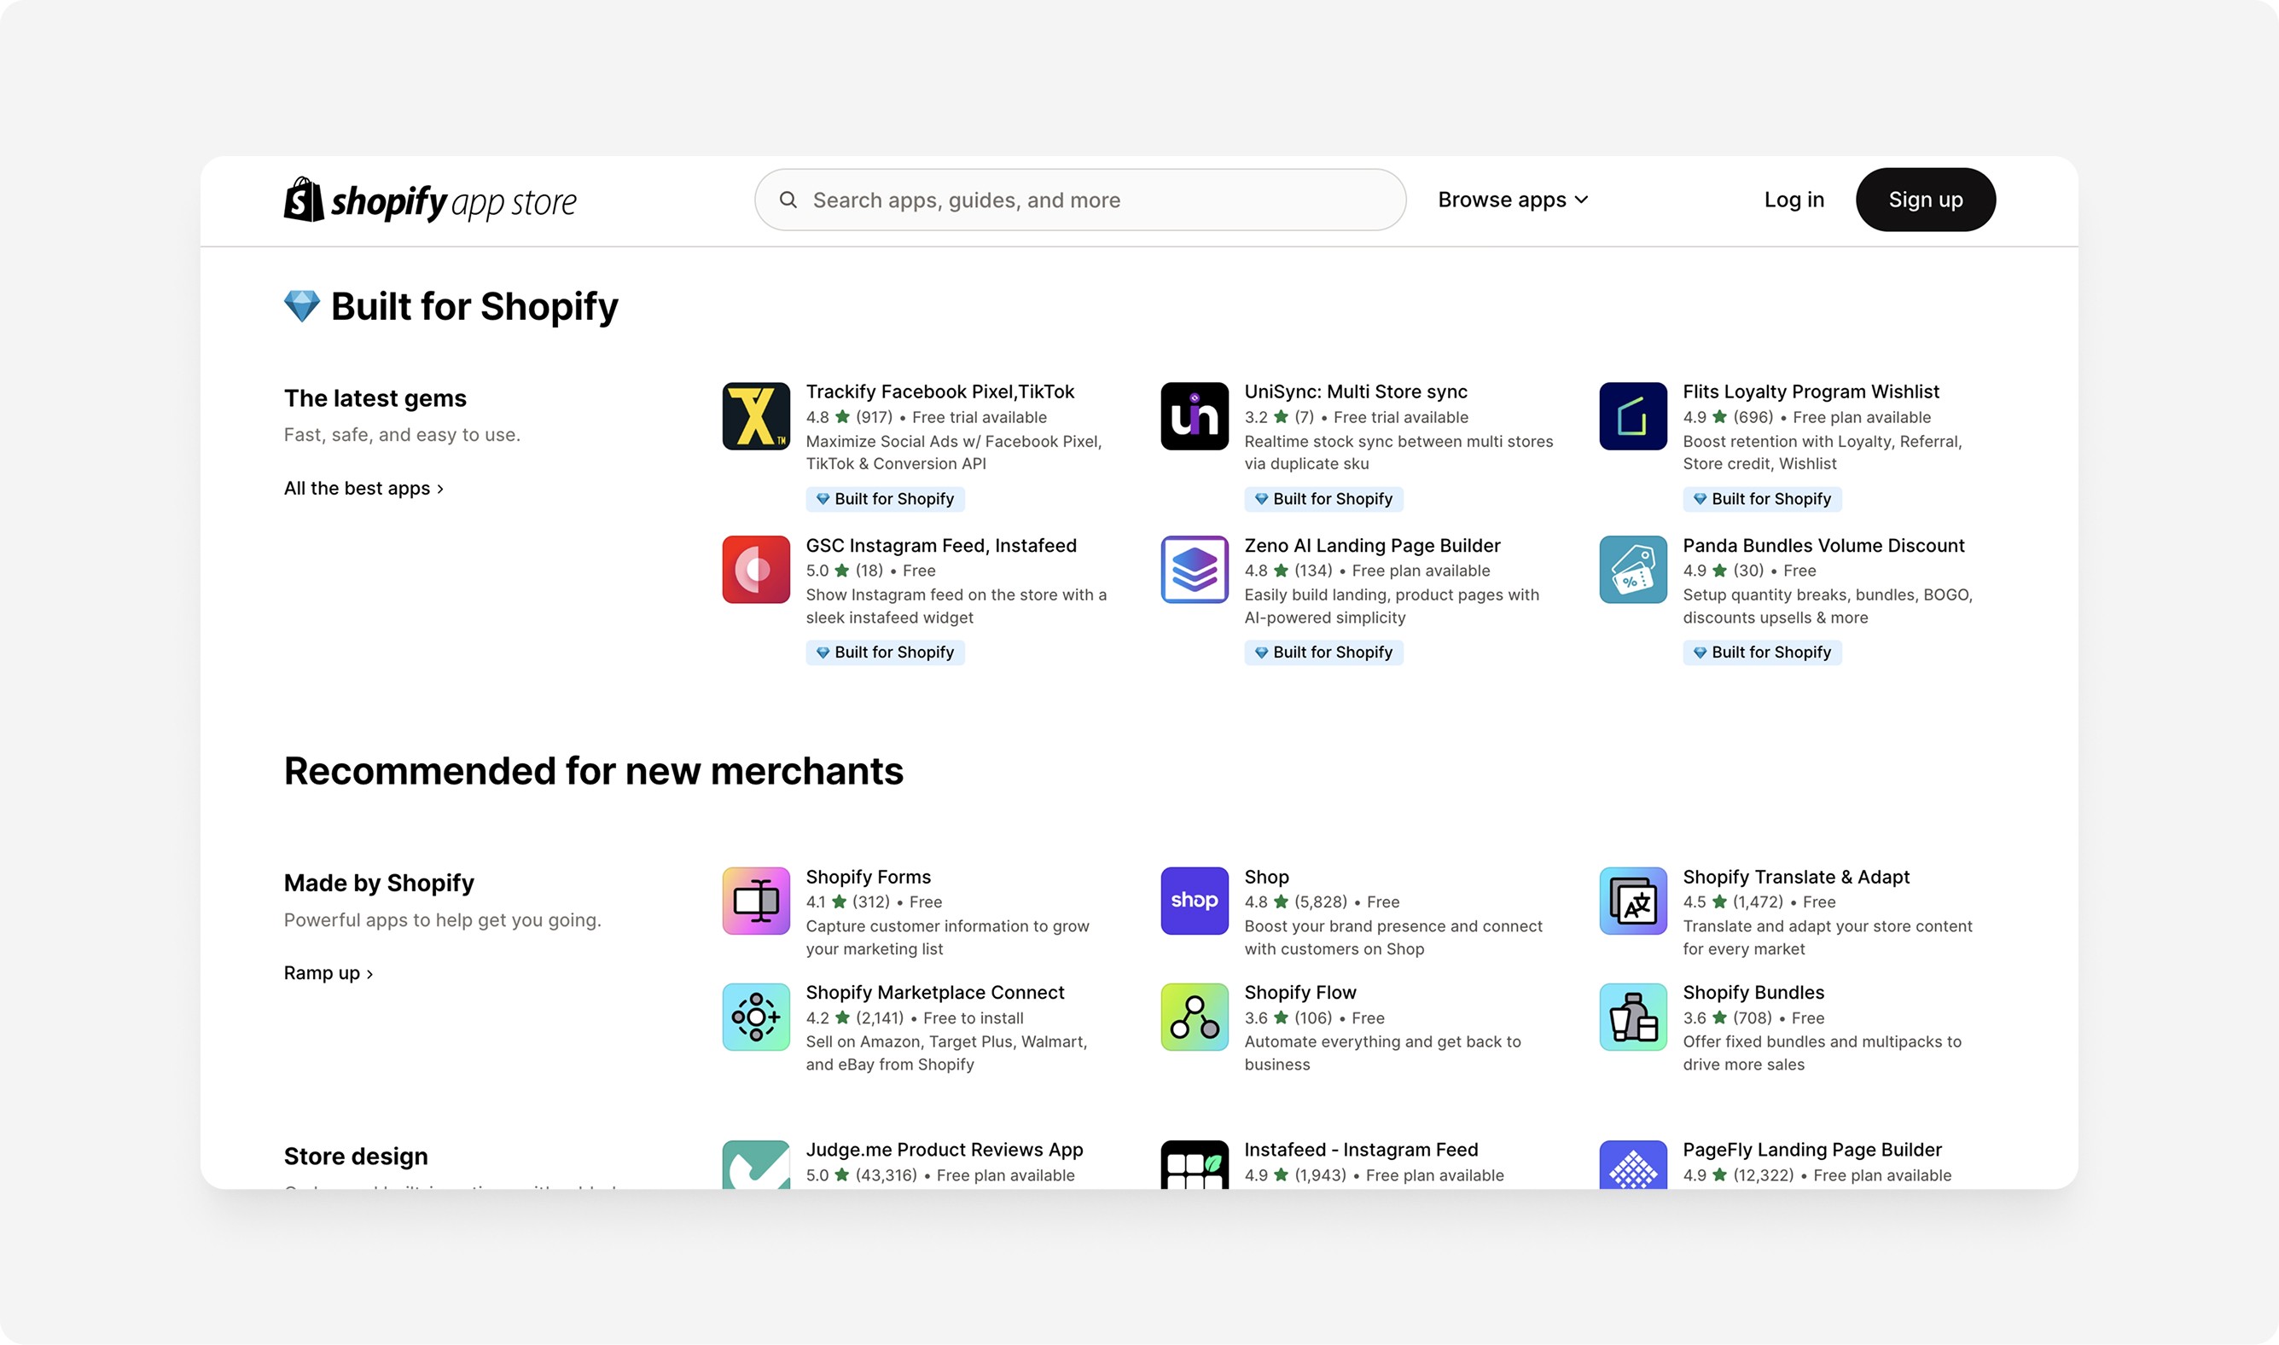Open the Judge.me Product Reviews App title
This screenshot has width=2279, height=1345.
[x=944, y=1149]
